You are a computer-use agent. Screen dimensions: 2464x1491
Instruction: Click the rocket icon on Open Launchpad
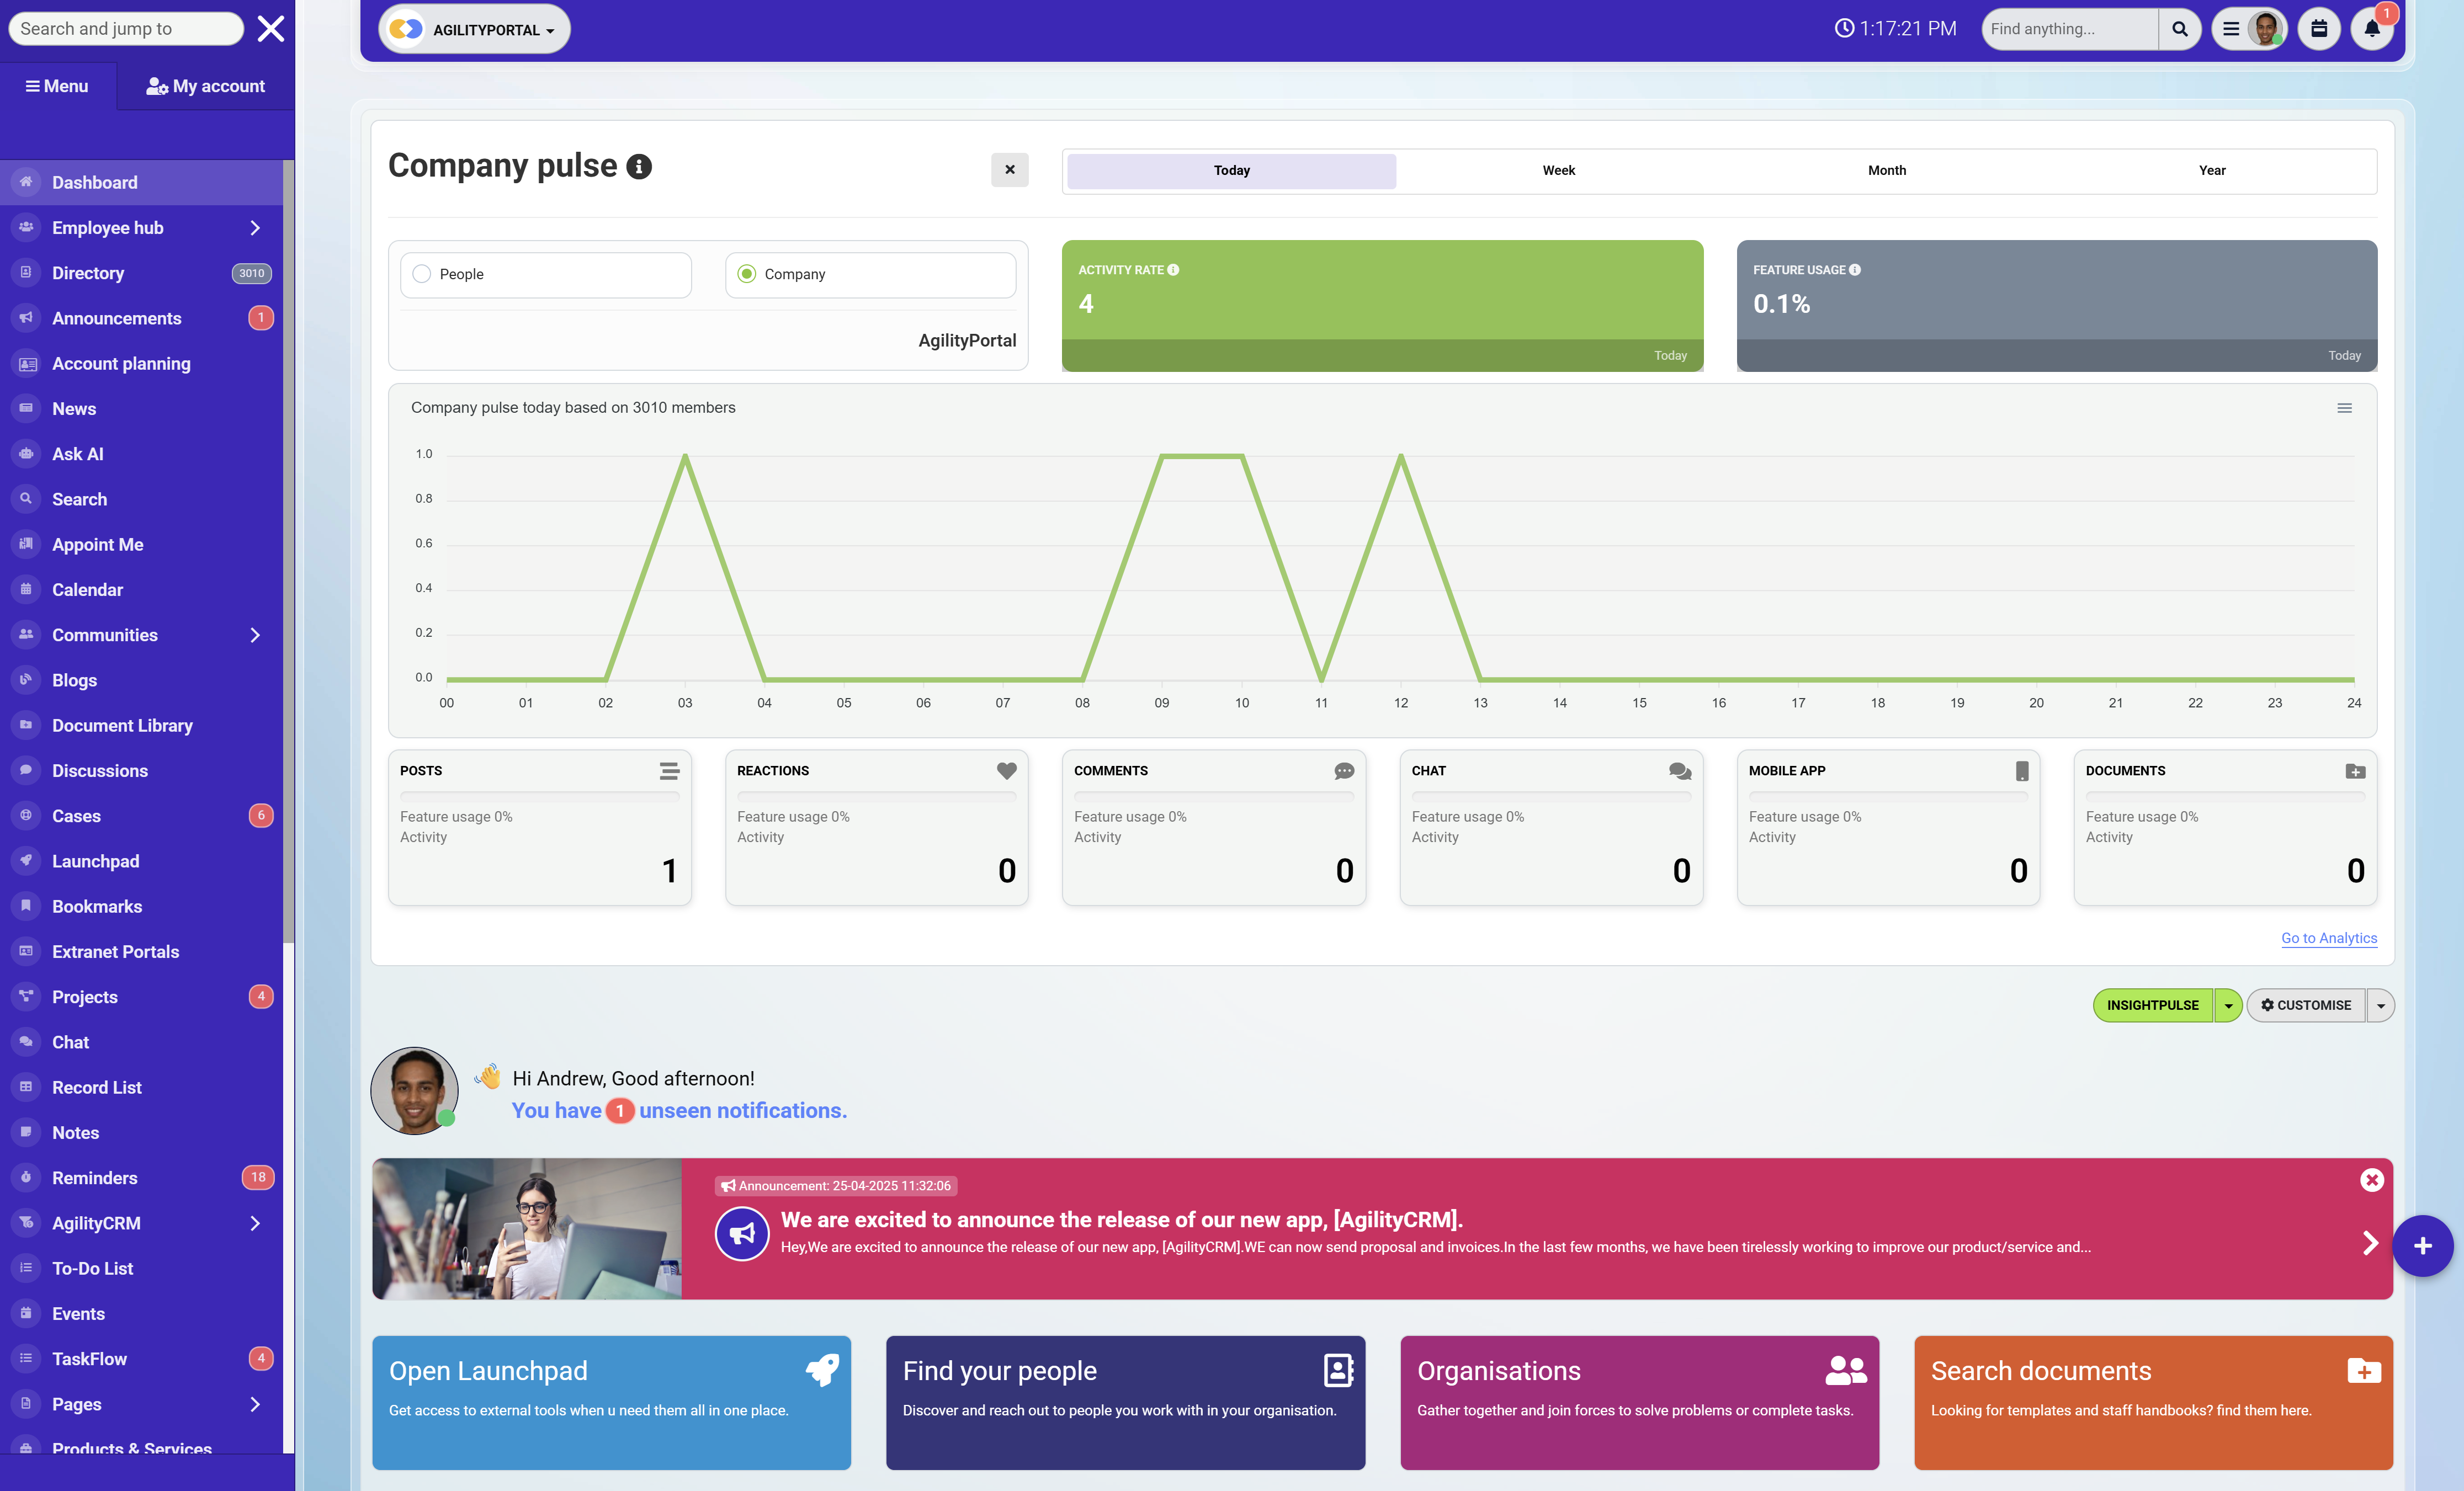click(x=822, y=1369)
